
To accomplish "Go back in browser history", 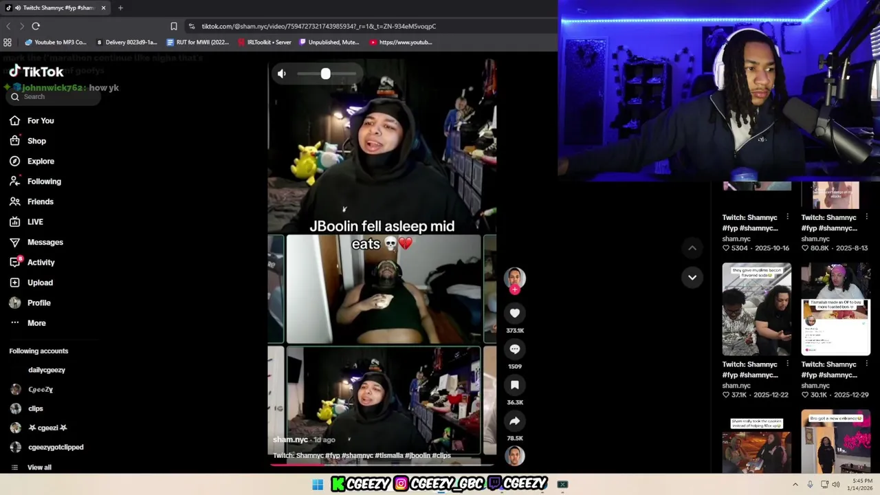I will pyautogui.click(x=8, y=26).
